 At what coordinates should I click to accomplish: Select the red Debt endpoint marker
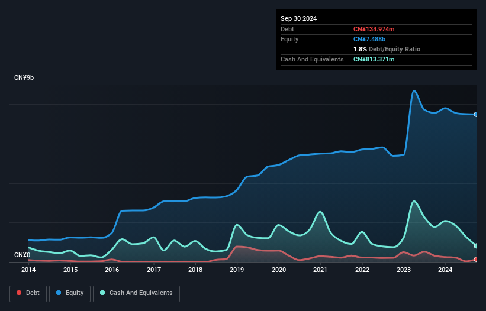tap(476, 260)
